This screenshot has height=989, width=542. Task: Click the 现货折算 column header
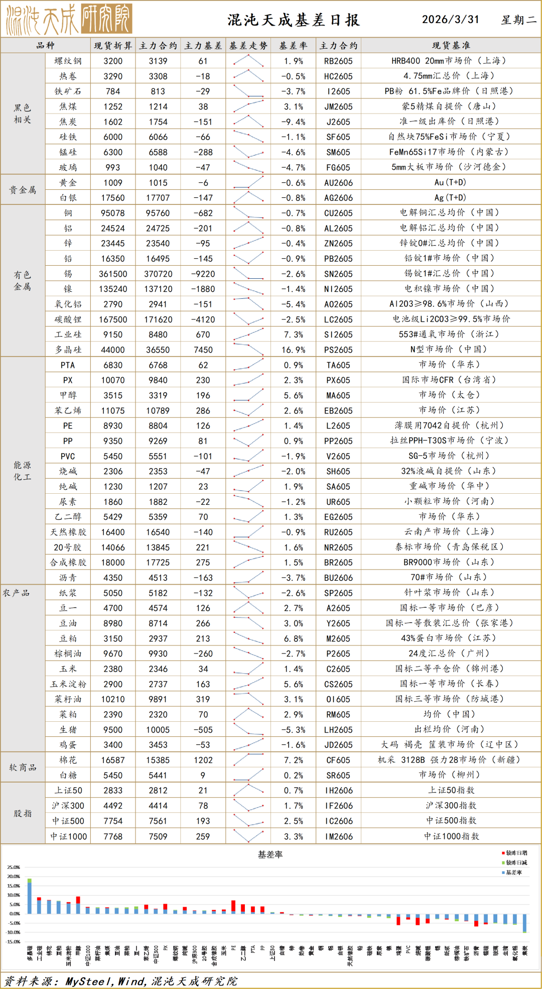[x=113, y=46]
